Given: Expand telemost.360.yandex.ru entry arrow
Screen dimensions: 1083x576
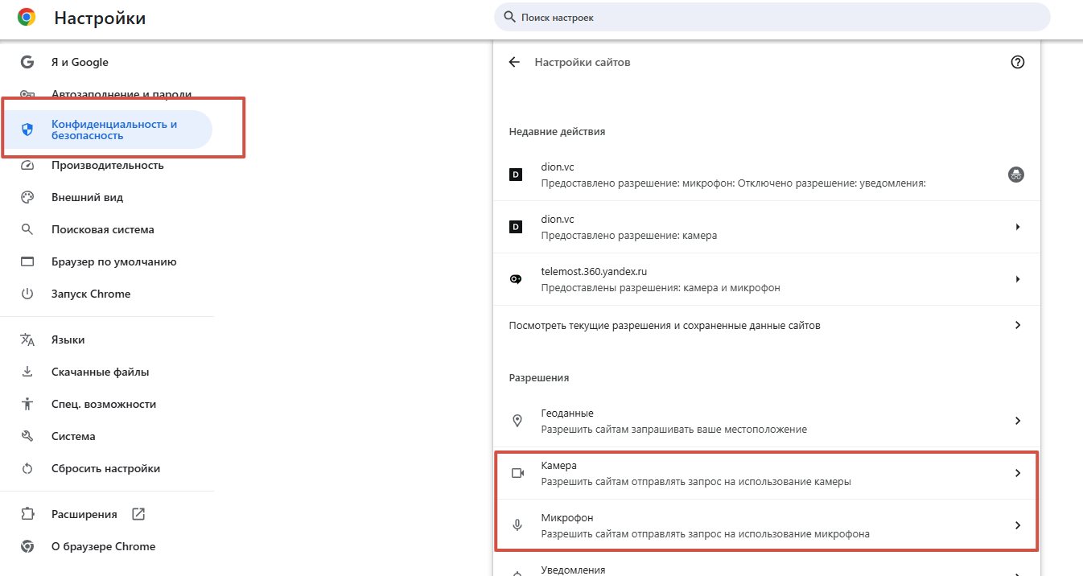Looking at the screenshot, I should 1018,279.
